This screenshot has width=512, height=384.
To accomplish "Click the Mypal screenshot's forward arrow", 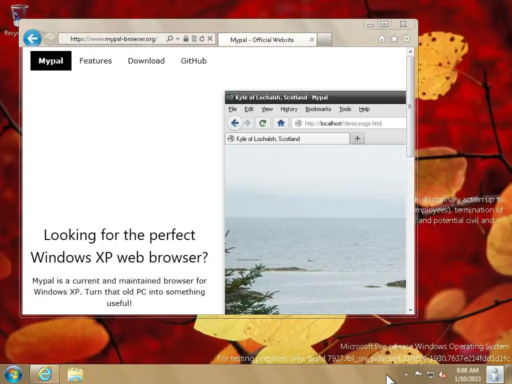I will coord(247,123).
